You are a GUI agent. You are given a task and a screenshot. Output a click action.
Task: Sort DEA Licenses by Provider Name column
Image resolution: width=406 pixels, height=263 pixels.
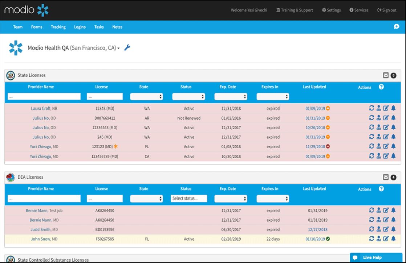[x=41, y=189]
